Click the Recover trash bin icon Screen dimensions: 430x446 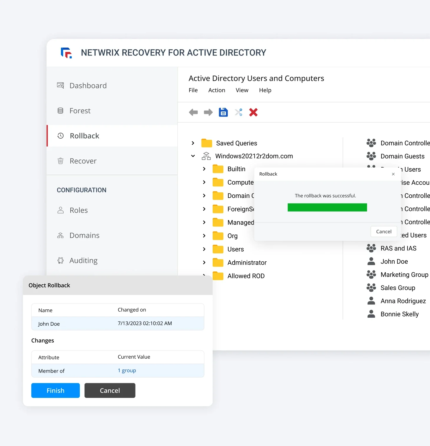(60, 161)
